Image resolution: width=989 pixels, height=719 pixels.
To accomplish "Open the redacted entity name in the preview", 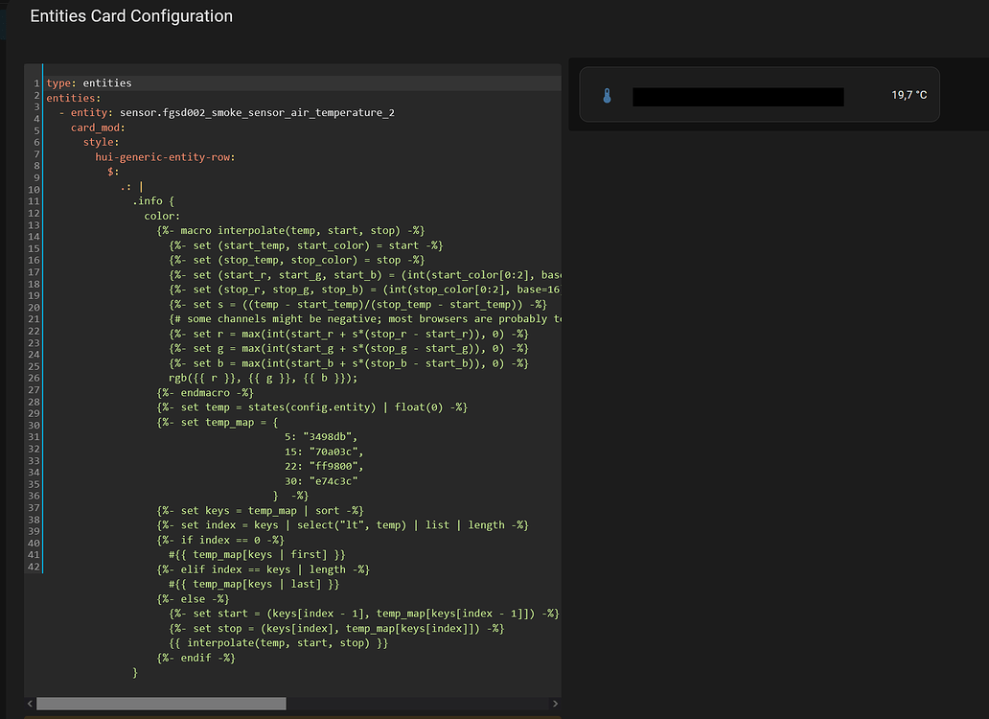I will pyautogui.click(x=738, y=96).
